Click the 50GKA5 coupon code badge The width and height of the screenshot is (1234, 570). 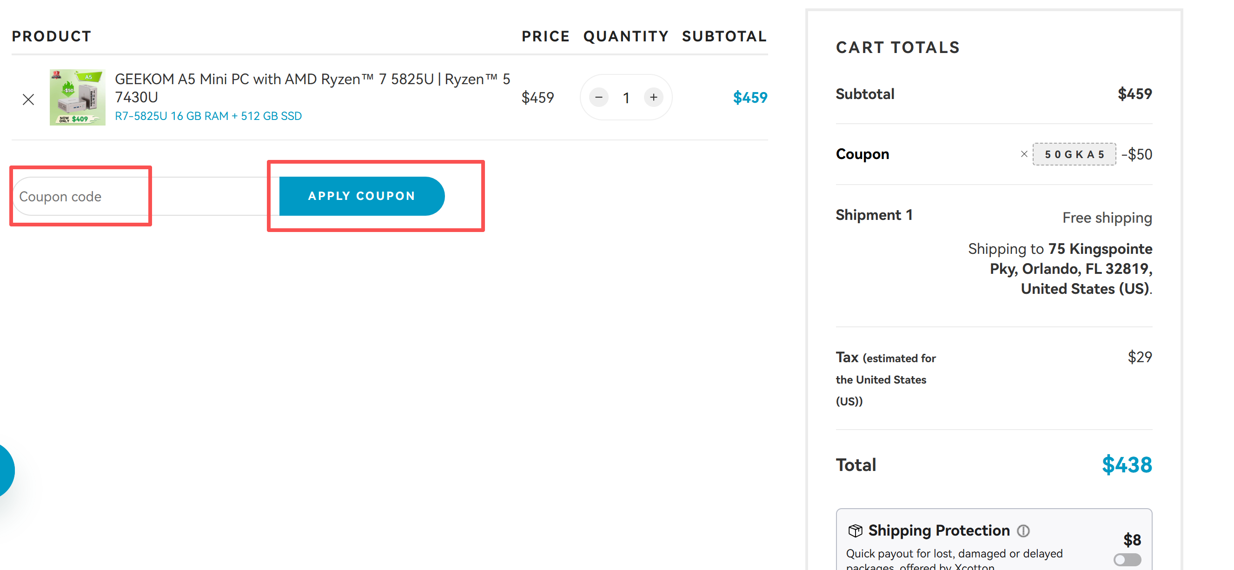(1074, 154)
